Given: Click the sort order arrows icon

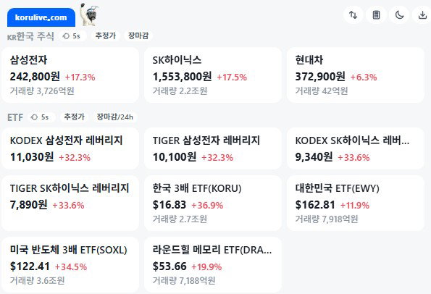Looking at the screenshot, I should 353,14.
